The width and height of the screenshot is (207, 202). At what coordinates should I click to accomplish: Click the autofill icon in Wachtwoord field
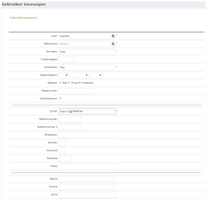coord(113,44)
